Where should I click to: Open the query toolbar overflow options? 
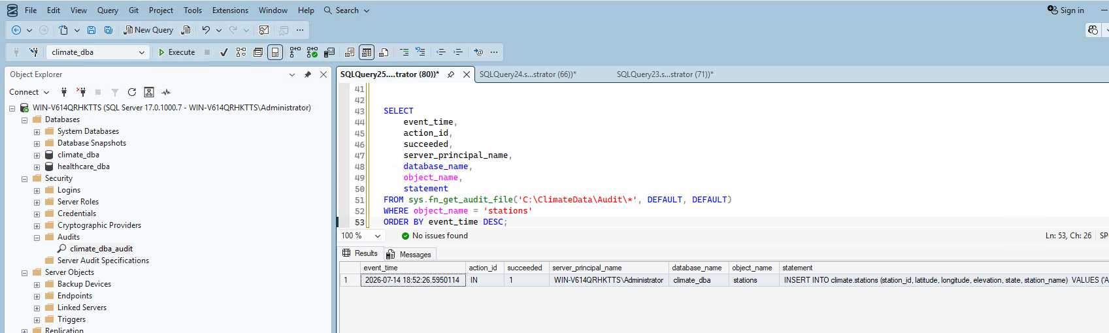click(x=494, y=52)
